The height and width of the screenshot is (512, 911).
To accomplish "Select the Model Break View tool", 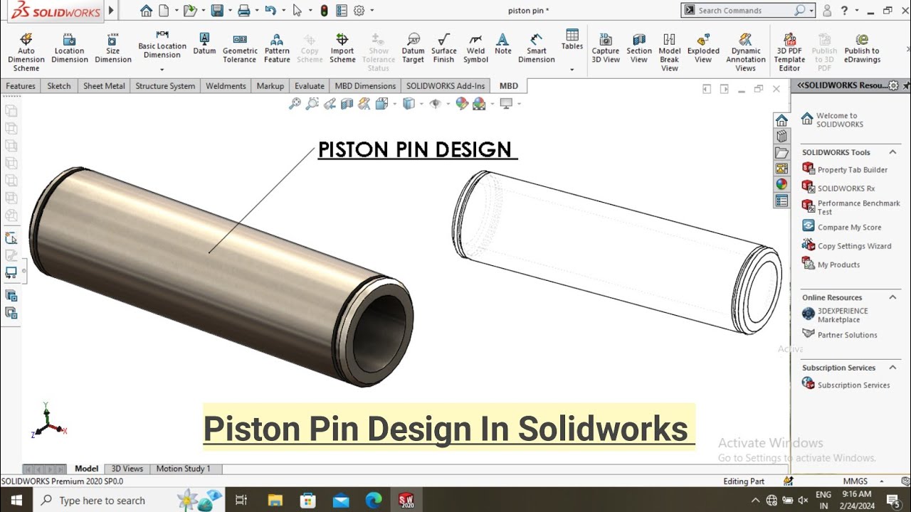I will [x=670, y=52].
